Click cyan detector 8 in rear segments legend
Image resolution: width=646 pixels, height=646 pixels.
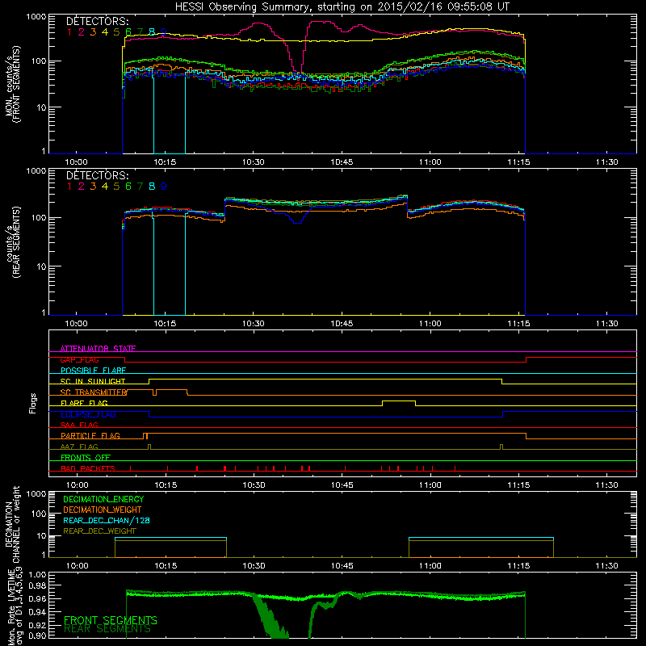pos(152,187)
